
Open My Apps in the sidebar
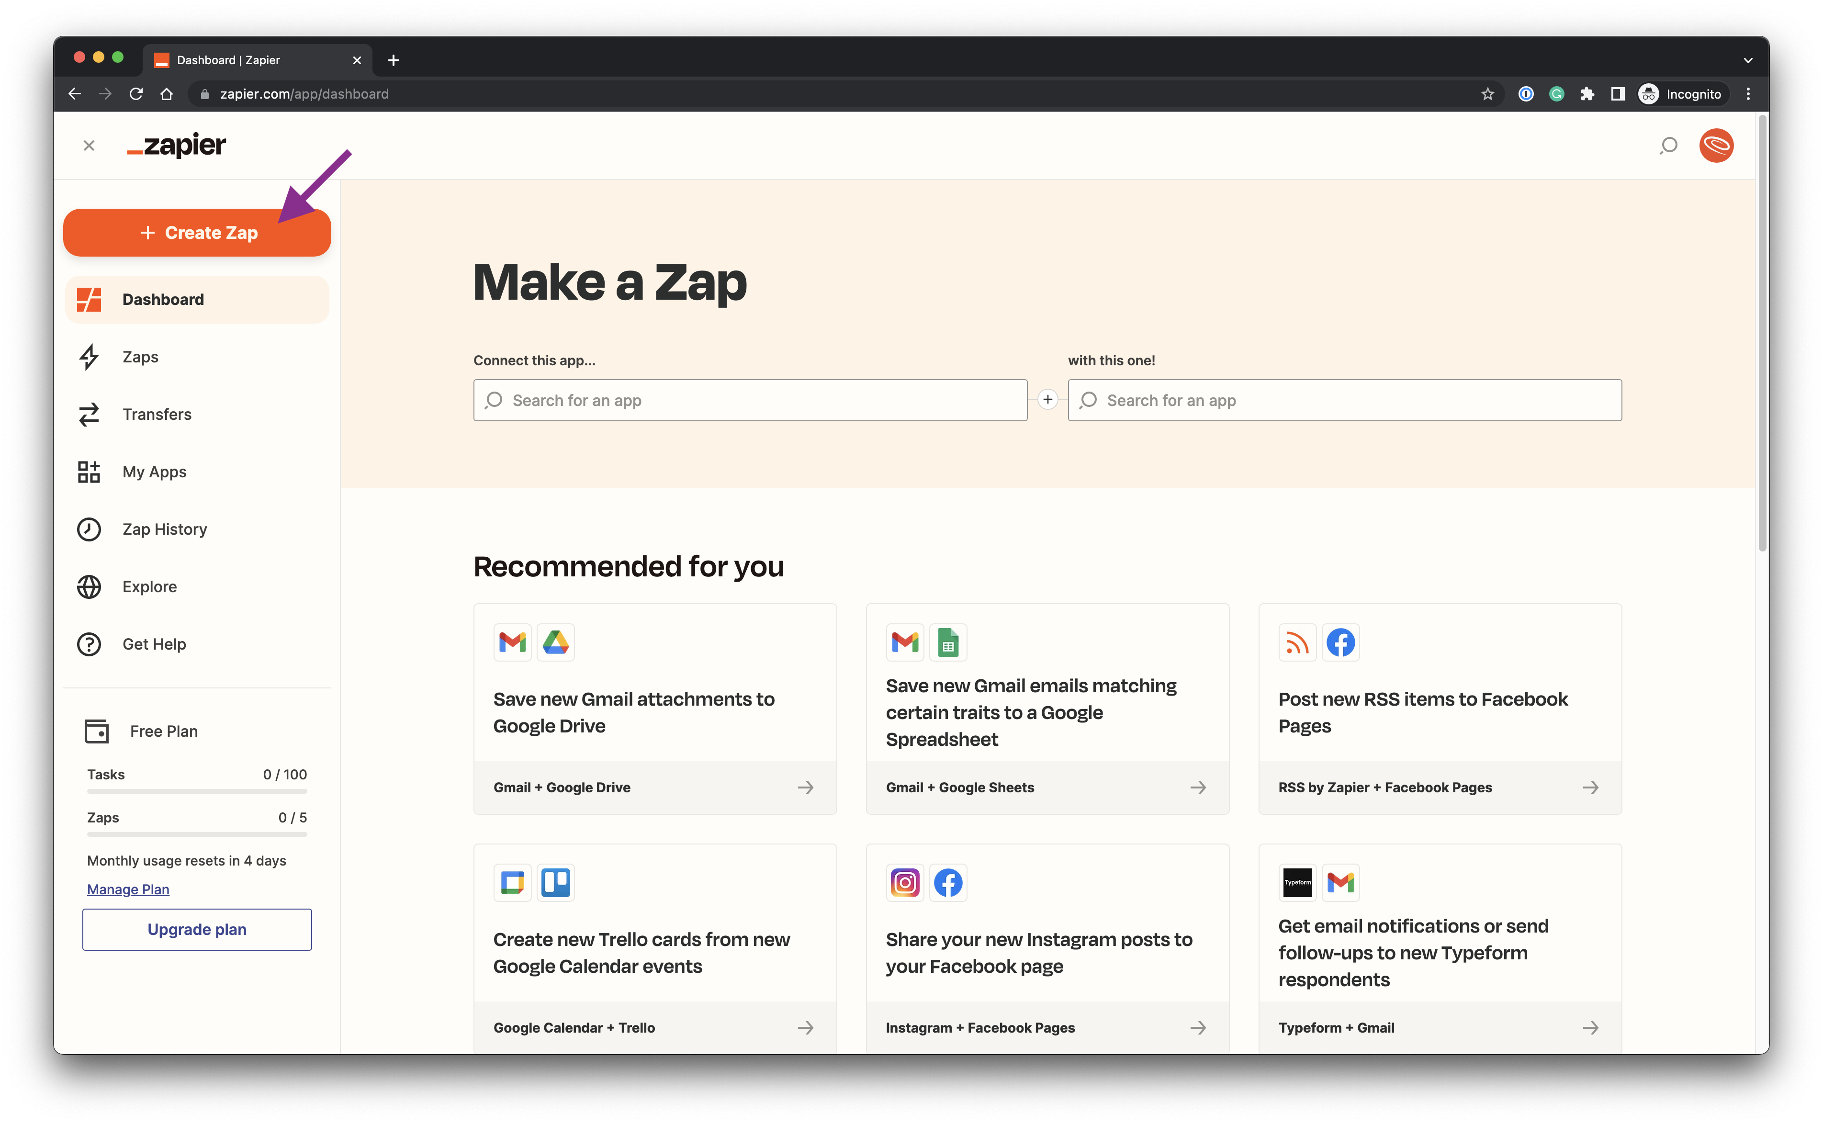pos(197,472)
